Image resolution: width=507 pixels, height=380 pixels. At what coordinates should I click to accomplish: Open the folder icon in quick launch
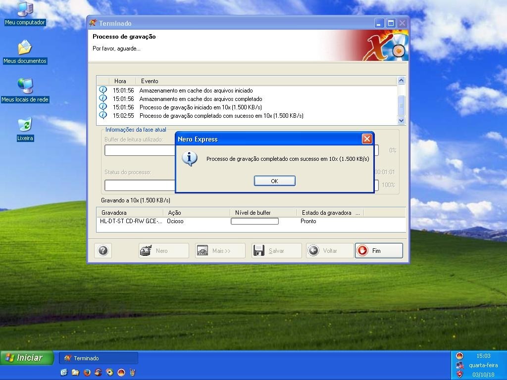point(75,372)
